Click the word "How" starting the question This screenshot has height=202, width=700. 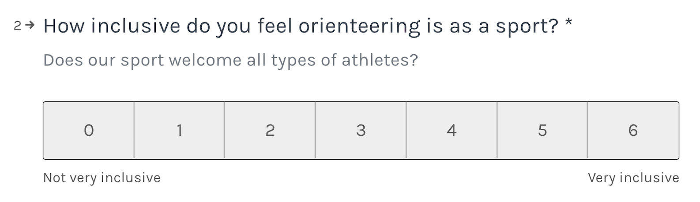click(64, 26)
